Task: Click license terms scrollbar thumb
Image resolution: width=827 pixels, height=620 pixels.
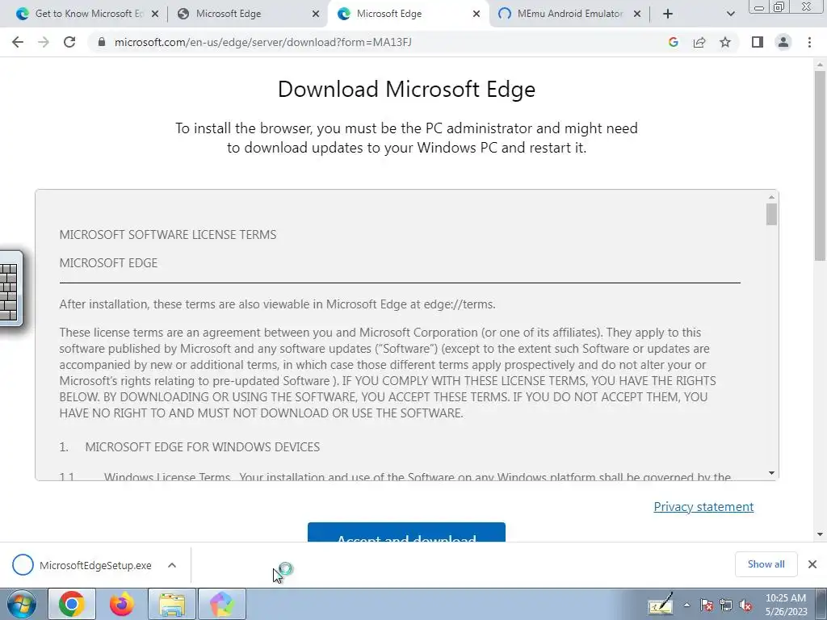Action: pos(771,215)
